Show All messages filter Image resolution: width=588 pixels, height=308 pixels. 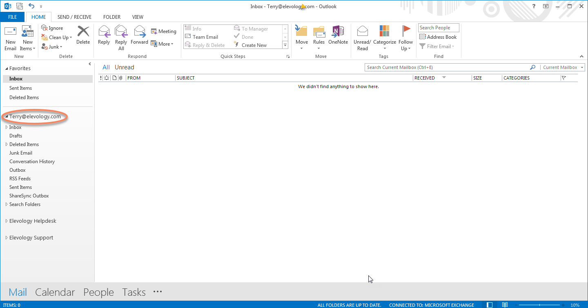click(x=106, y=67)
